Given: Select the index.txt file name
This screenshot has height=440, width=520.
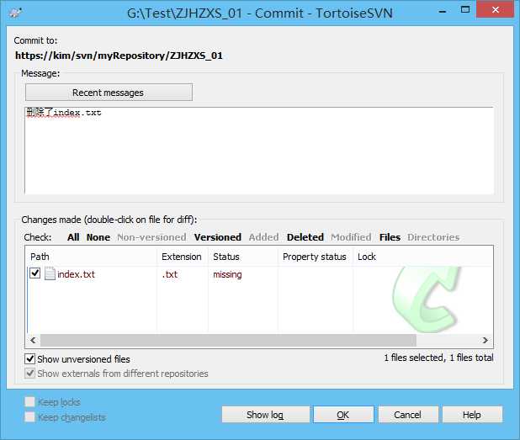Looking at the screenshot, I should (76, 274).
